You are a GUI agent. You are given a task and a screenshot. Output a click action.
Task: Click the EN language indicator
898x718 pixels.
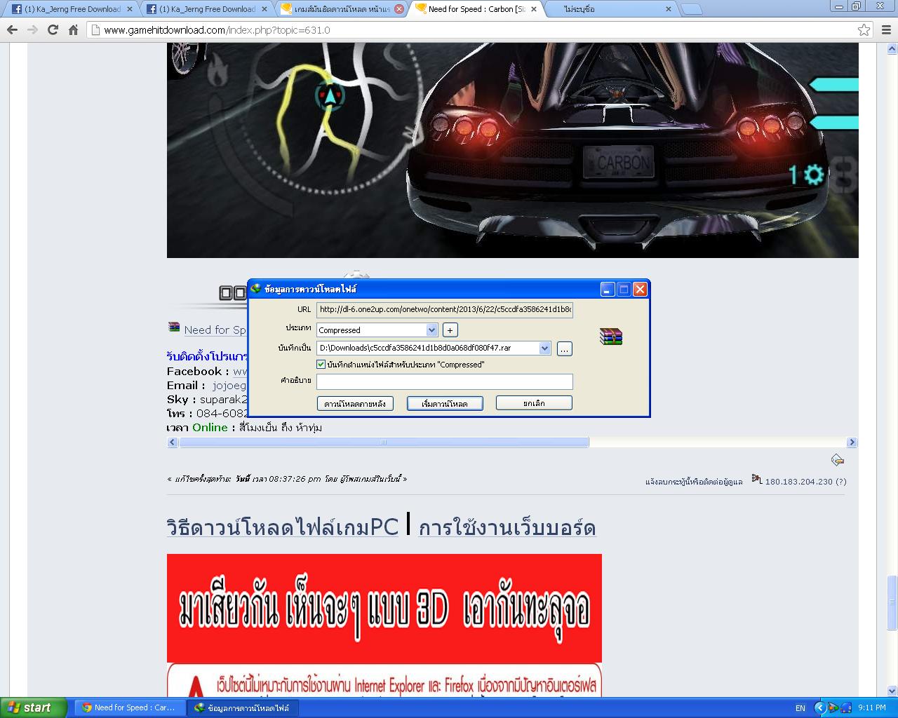(800, 708)
